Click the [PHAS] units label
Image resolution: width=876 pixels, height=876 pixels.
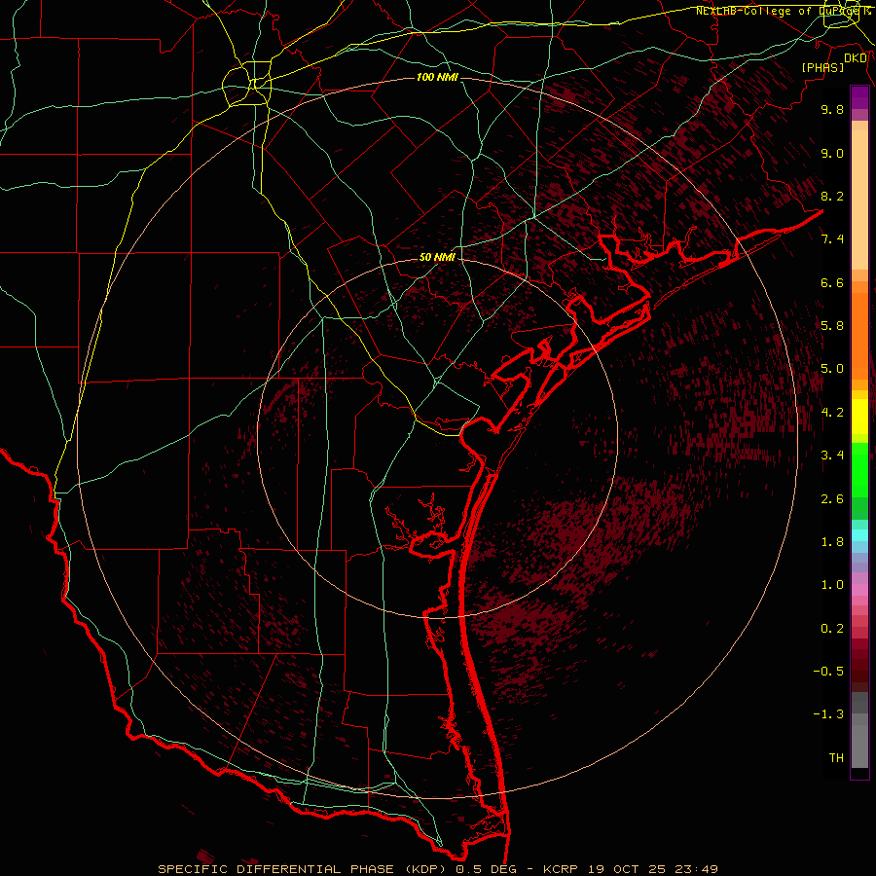(822, 67)
